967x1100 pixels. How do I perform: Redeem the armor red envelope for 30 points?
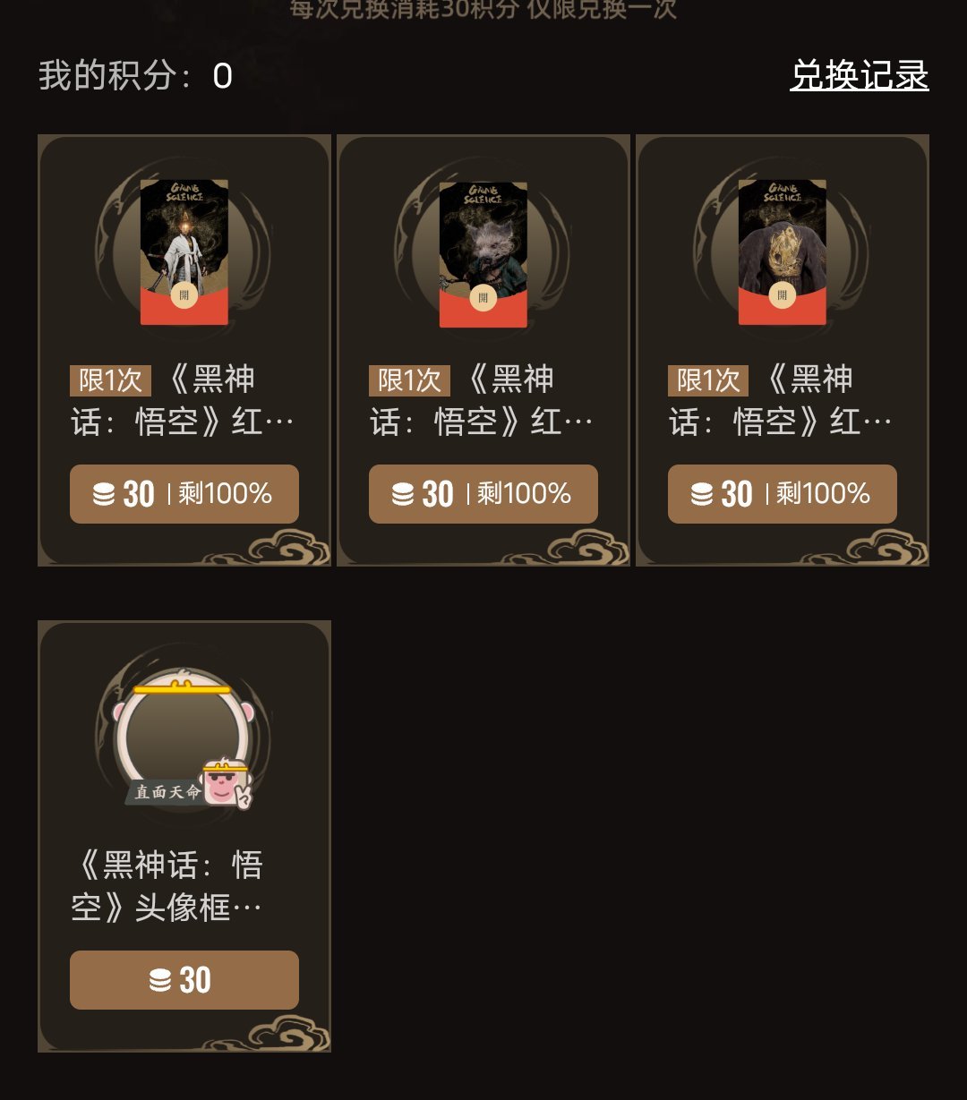(783, 494)
